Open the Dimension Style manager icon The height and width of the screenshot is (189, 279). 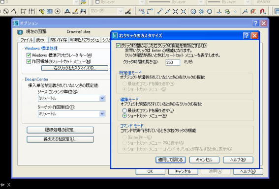pos(128,11)
